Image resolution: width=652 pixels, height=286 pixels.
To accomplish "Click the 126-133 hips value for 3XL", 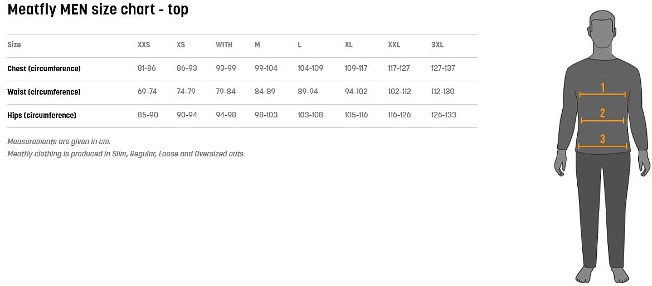I will (x=444, y=115).
